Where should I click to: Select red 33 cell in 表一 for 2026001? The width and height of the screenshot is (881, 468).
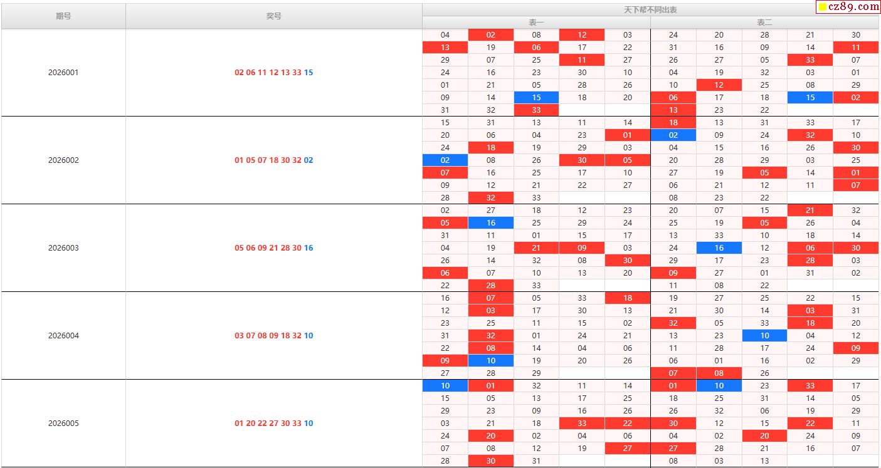point(536,110)
